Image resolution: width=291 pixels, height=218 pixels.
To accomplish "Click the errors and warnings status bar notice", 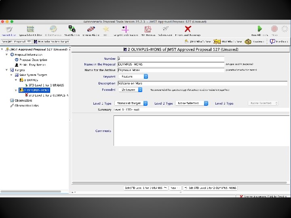I will 264,196.
